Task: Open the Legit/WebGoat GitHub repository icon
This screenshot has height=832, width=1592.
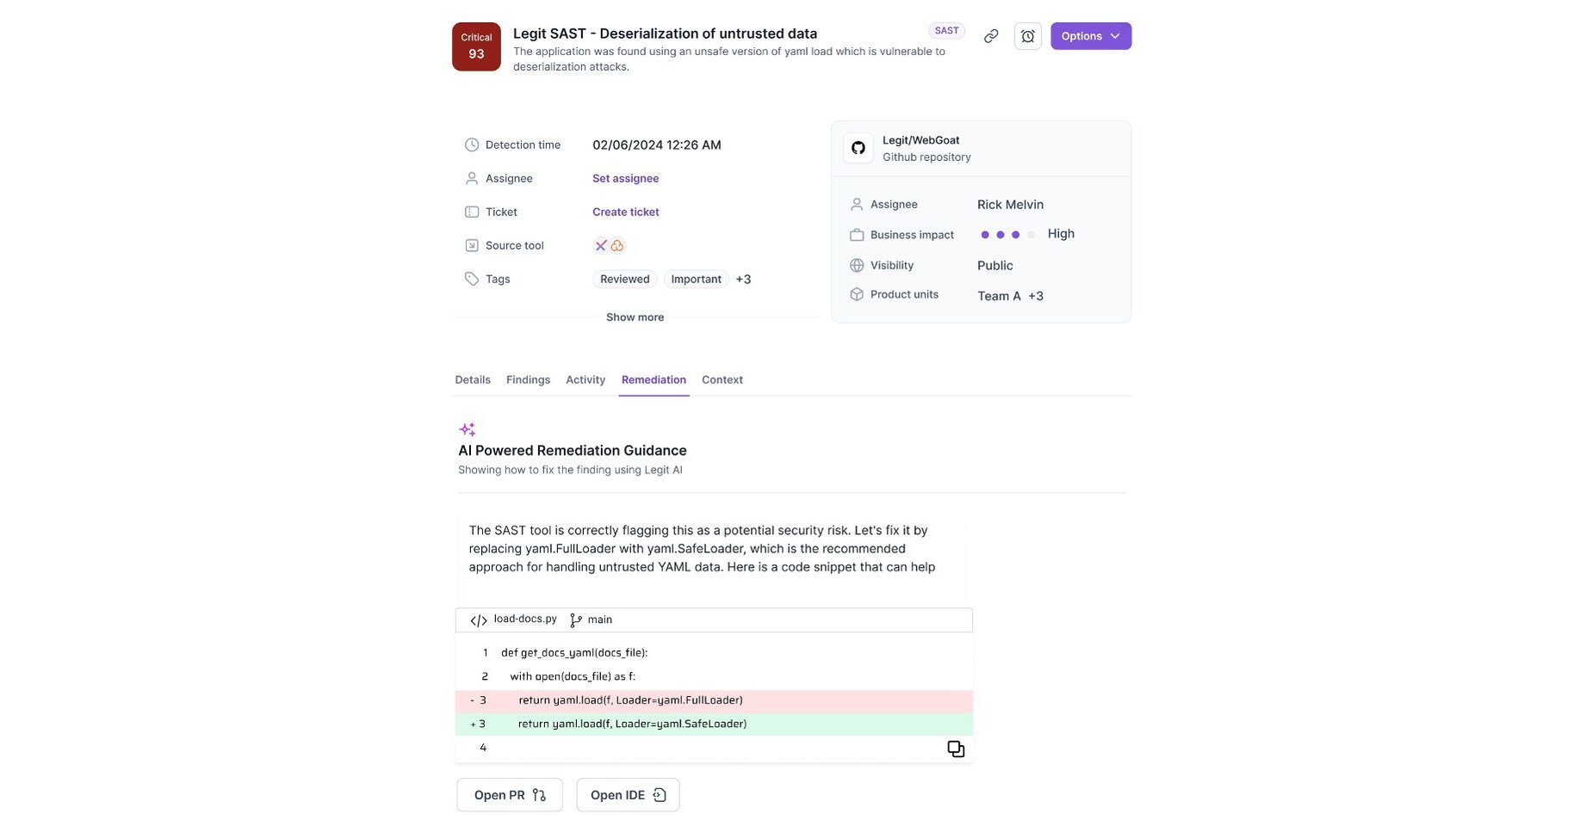Action: [858, 147]
